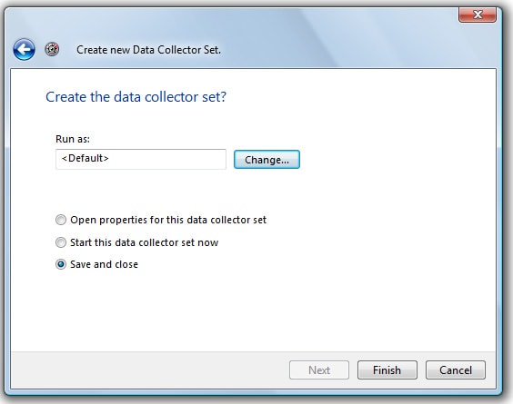Click blank white area below Save and close
Screen dimensions: 513x404
pos(253,310)
